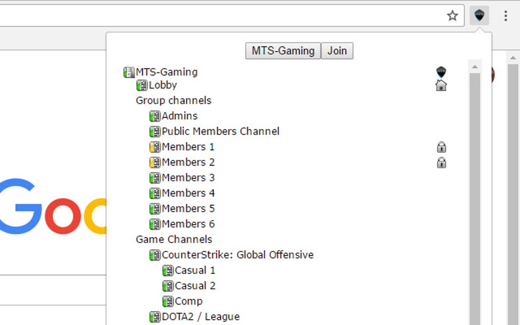Click the TeamSpeak extension icon in the toolbar
The height and width of the screenshot is (325, 520).
(x=480, y=15)
